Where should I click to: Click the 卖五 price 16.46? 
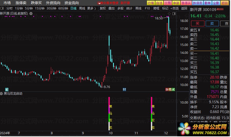214,30
